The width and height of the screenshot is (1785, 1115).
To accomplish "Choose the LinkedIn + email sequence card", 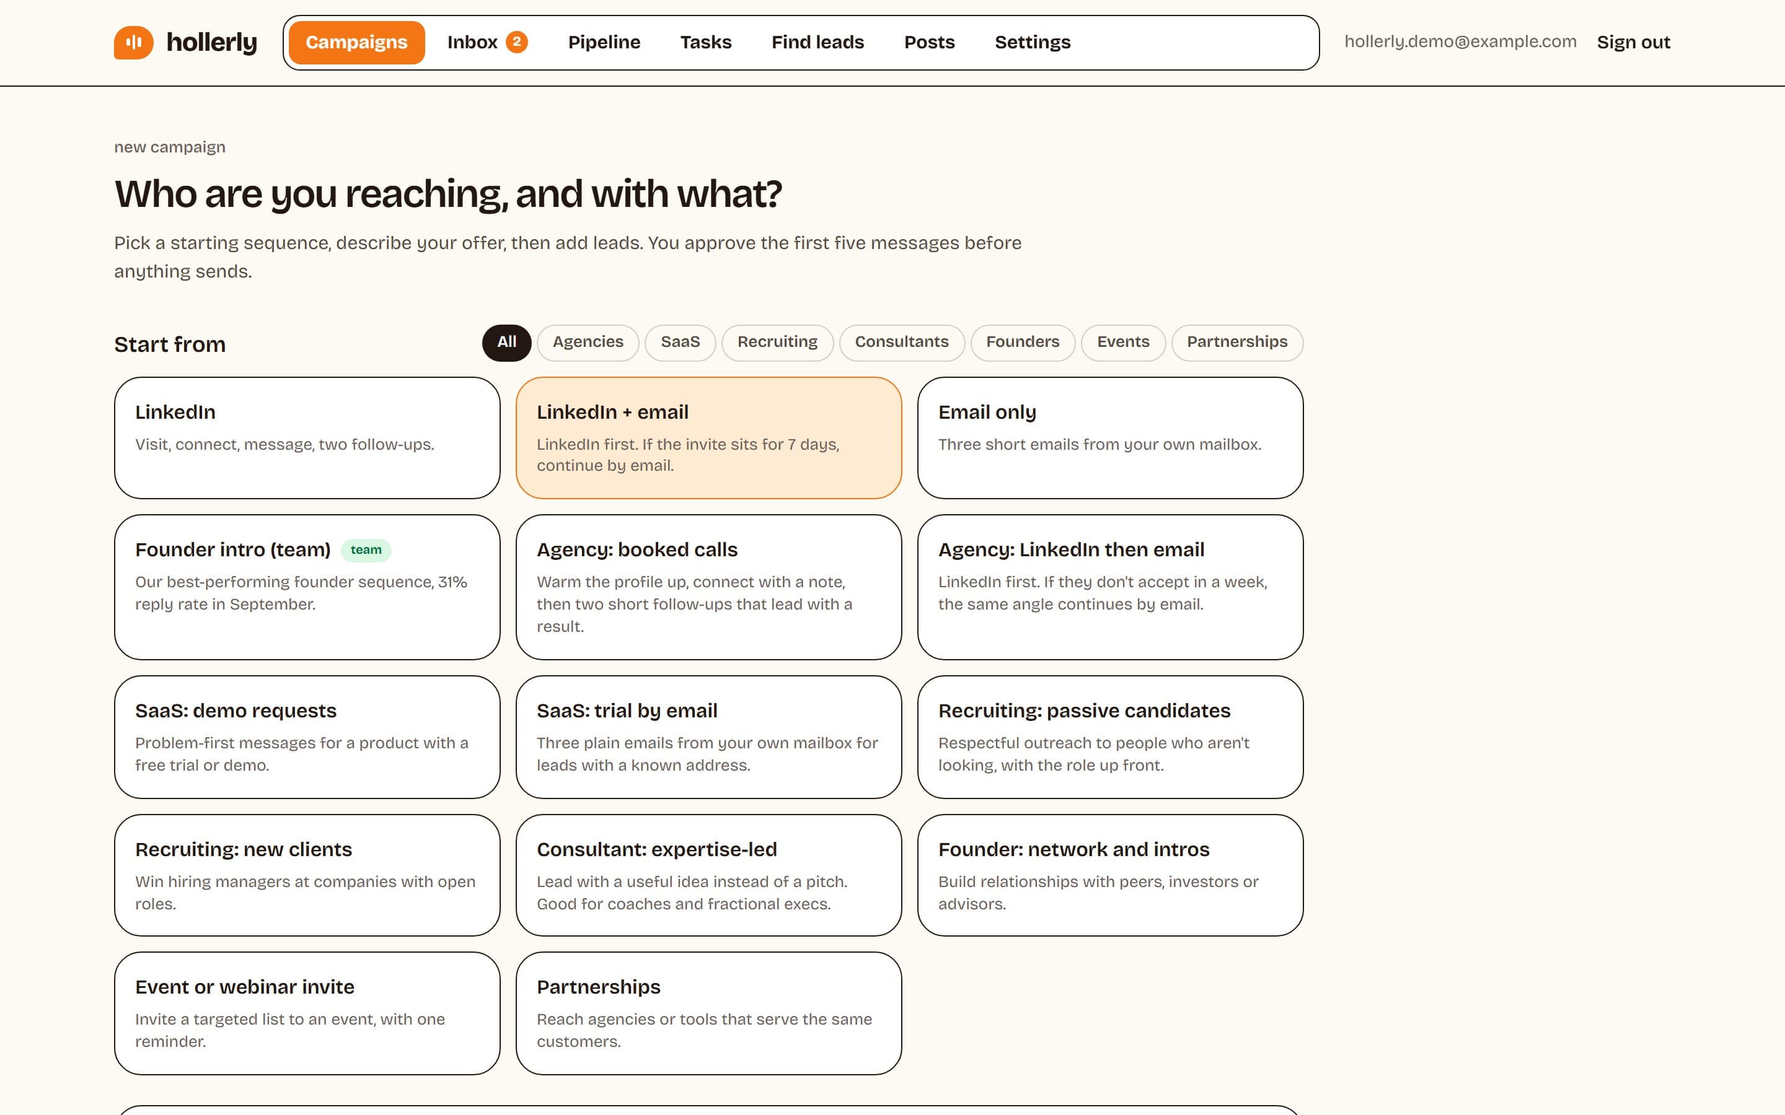I will (x=708, y=438).
